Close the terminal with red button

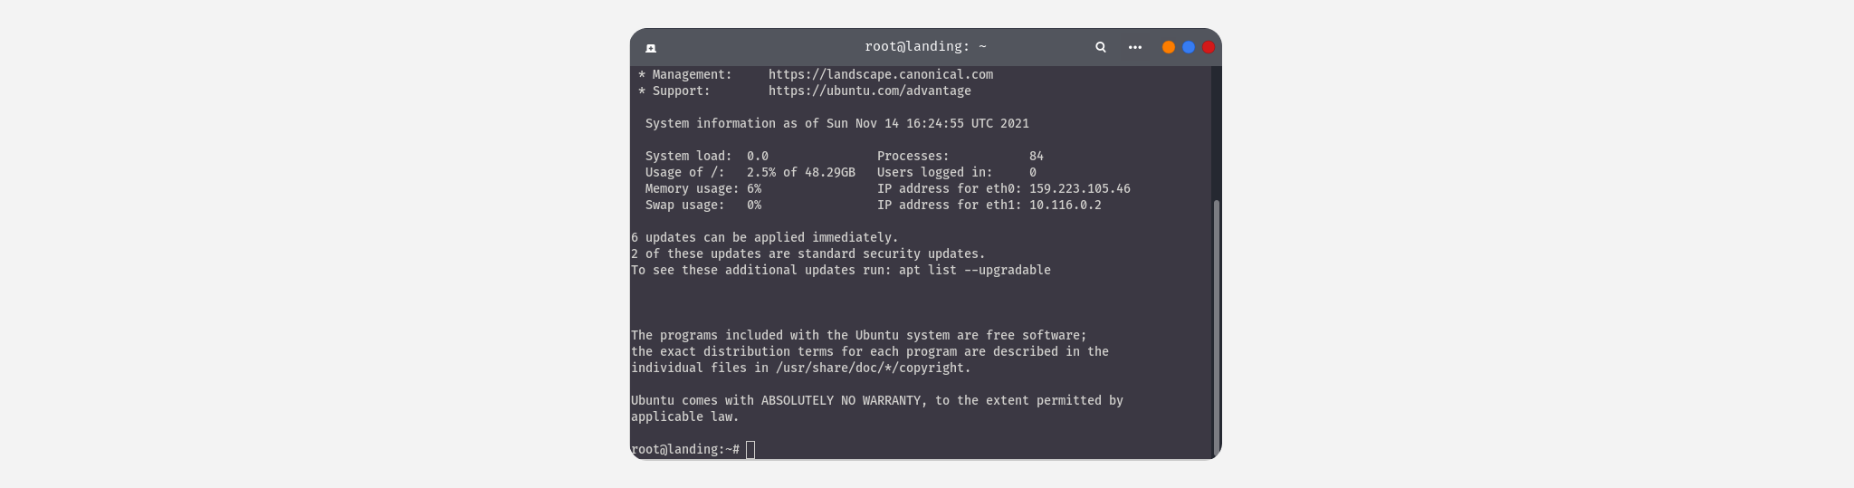point(1209,47)
